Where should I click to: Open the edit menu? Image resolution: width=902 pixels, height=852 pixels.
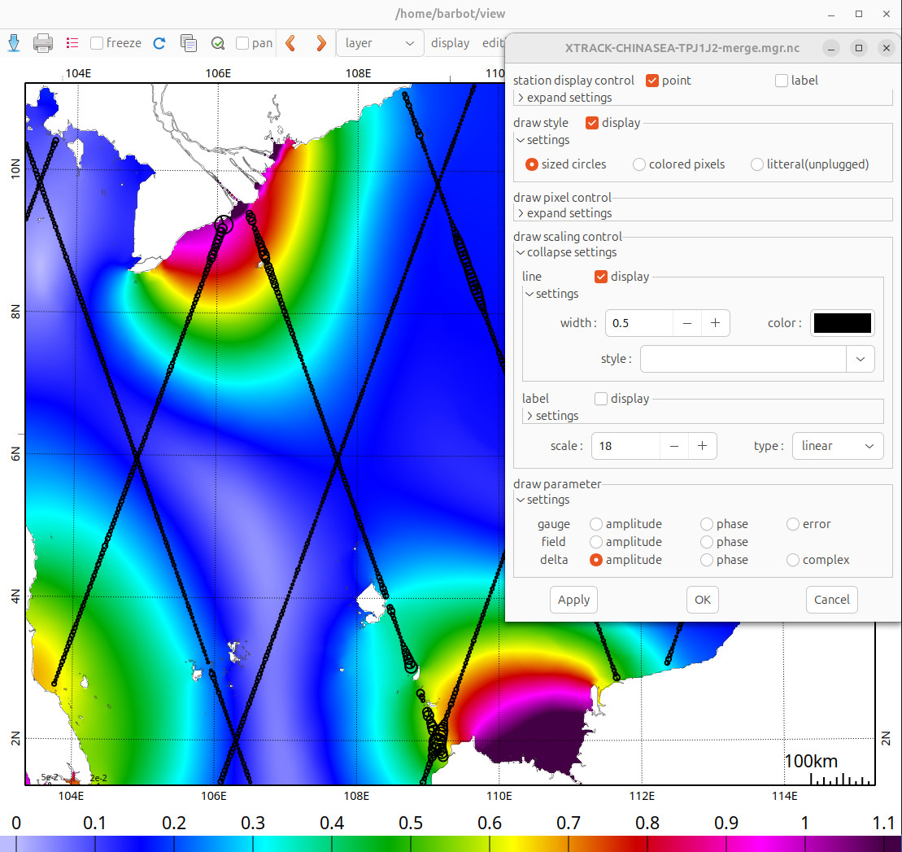point(493,43)
